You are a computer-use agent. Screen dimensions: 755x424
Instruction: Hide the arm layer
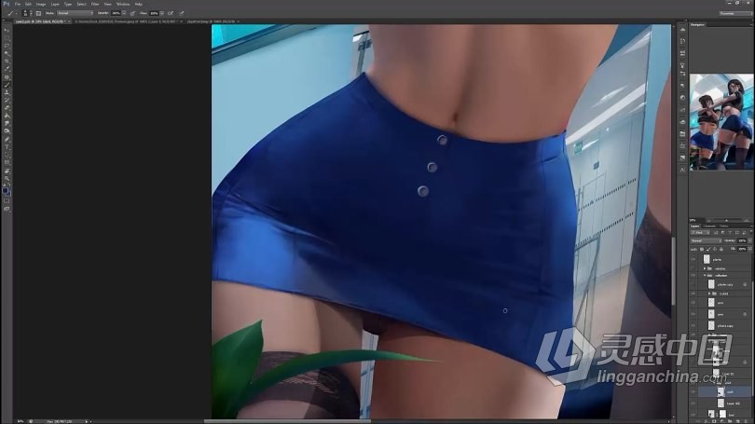pos(693,303)
